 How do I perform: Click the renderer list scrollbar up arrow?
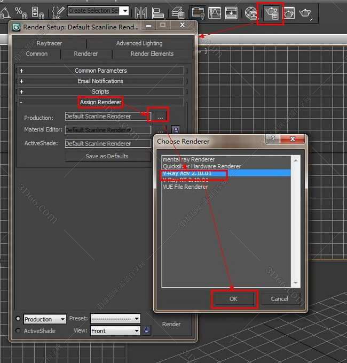coord(296,160)
